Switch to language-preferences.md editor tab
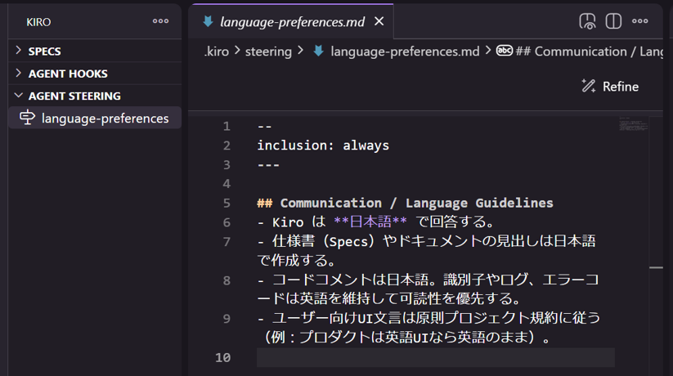 292,21
